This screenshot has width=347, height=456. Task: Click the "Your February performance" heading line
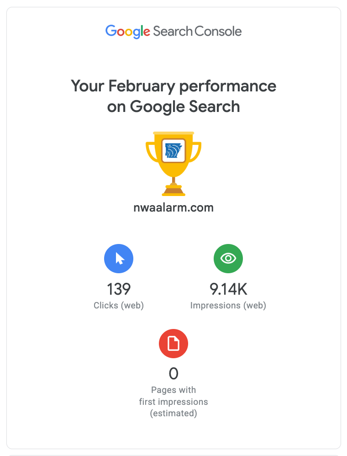pos(173,86)
